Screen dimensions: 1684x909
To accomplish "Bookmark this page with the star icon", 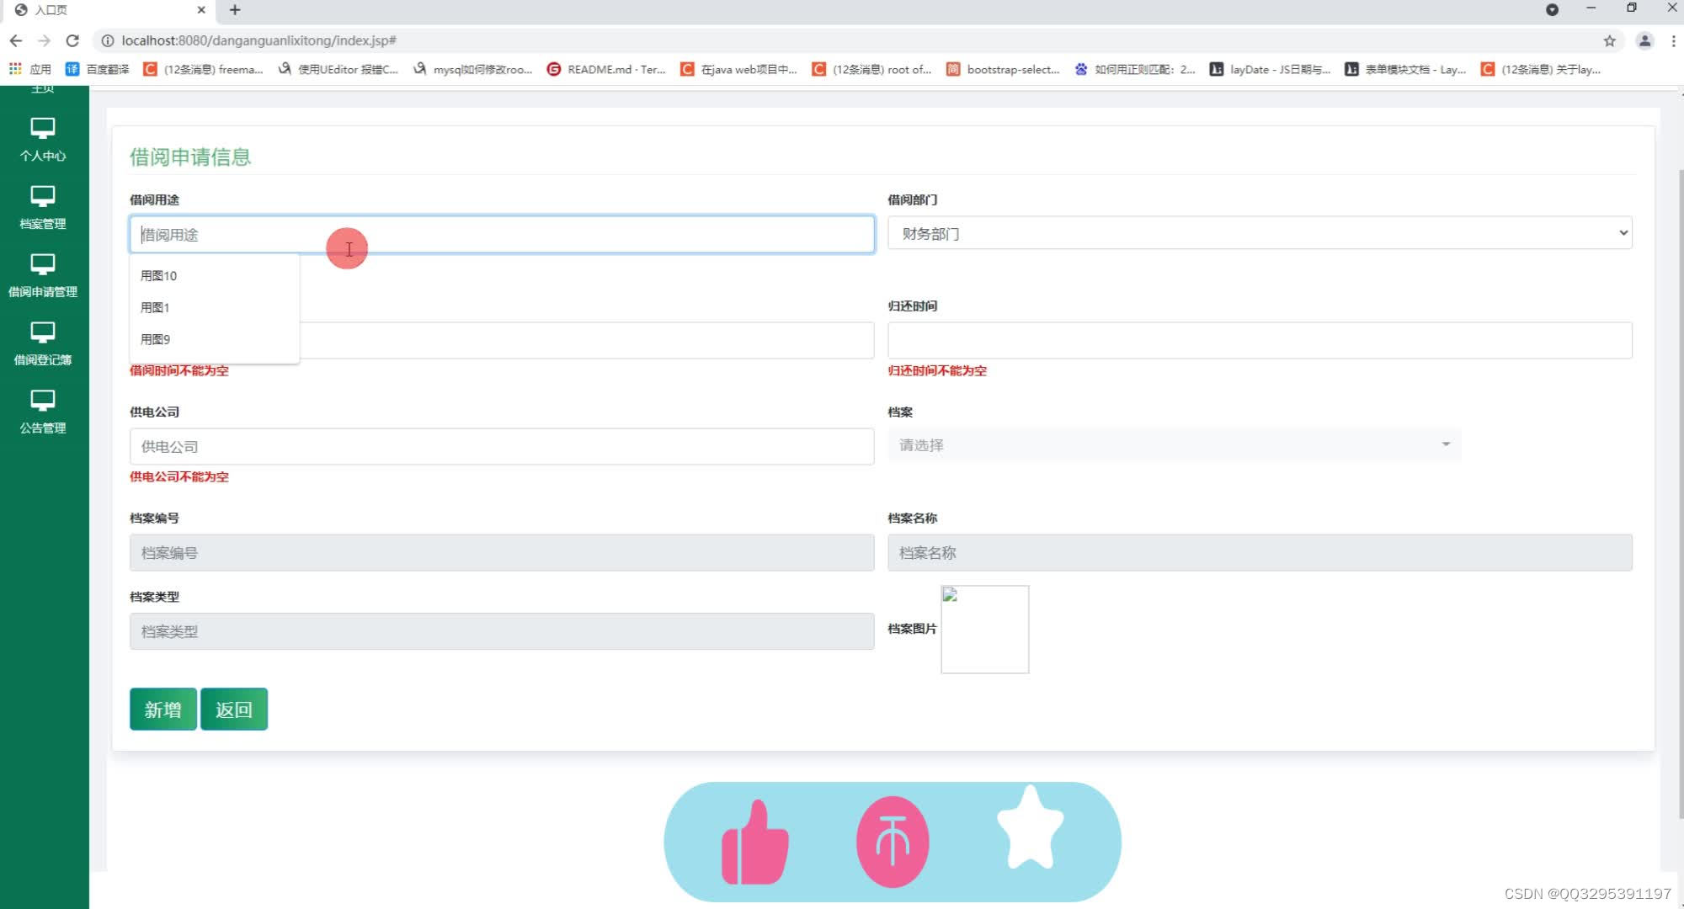I will 1609,40.
